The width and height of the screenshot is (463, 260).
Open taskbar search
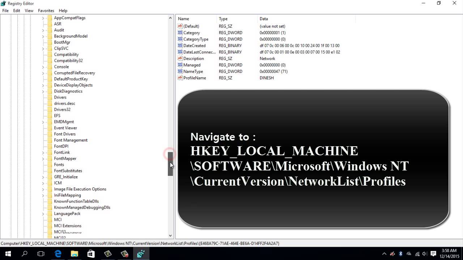tap(25, 254)
